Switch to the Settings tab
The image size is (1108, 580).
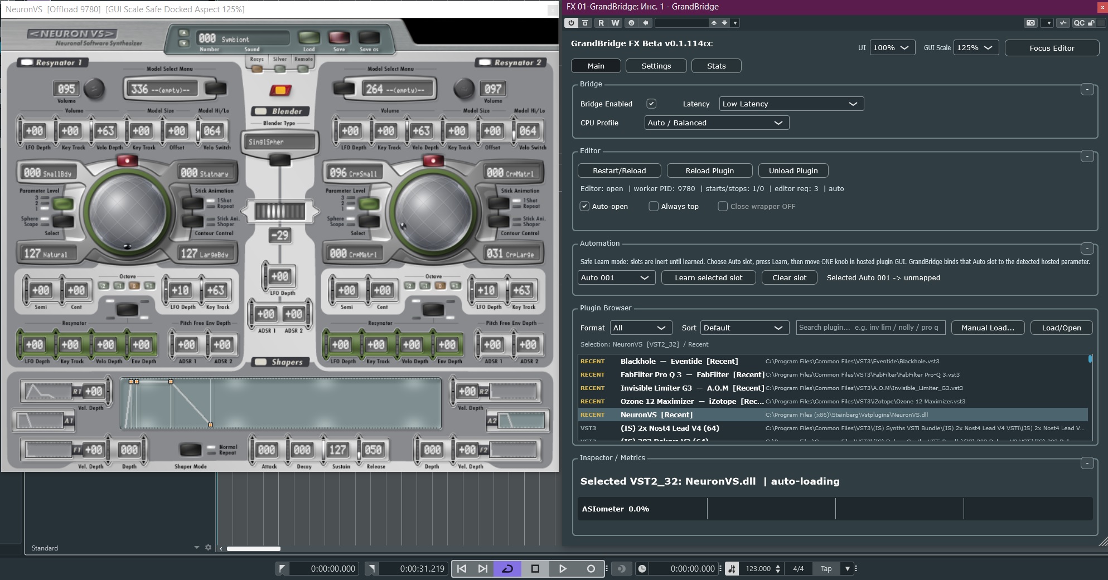[x=656, y=66]
